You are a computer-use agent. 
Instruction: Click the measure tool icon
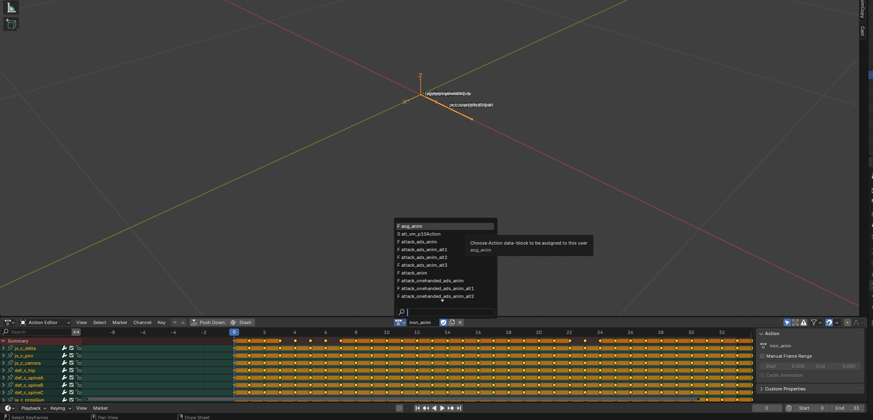(11, 8)
